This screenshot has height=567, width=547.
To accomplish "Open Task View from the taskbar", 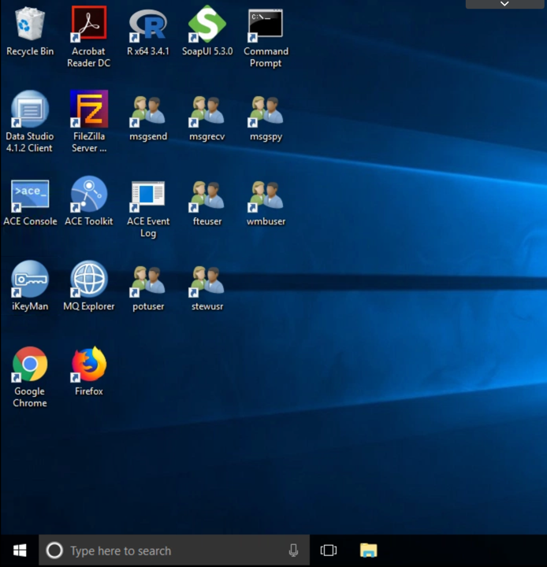I will (329, 550).
